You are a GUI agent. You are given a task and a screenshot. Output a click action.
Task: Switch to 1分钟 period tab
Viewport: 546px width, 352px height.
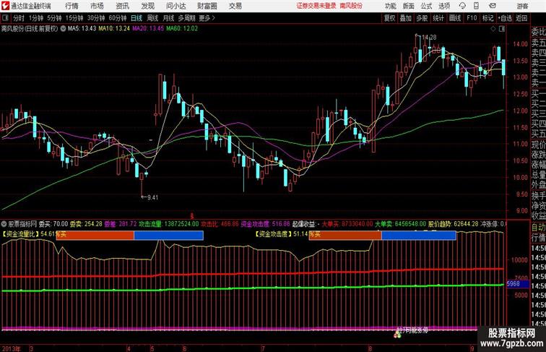click(x=36, y=18)
